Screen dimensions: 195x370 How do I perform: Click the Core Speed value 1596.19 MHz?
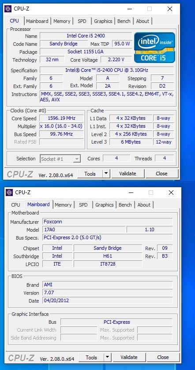pyautogui.click(x=61, y=118)
